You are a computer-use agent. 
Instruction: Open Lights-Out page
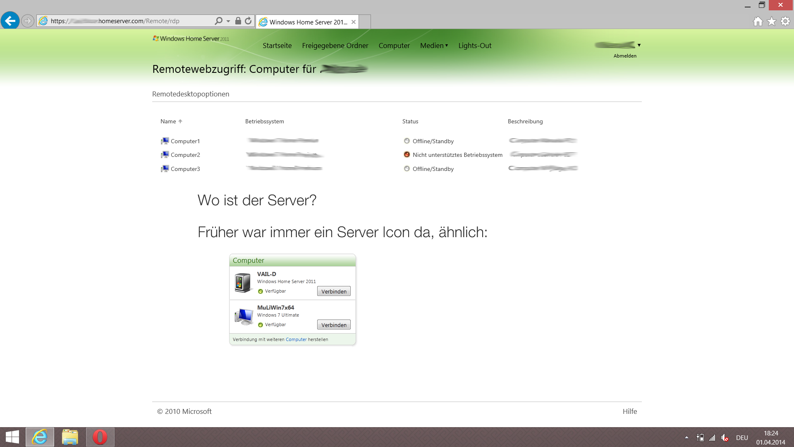[x=475, y=46]
